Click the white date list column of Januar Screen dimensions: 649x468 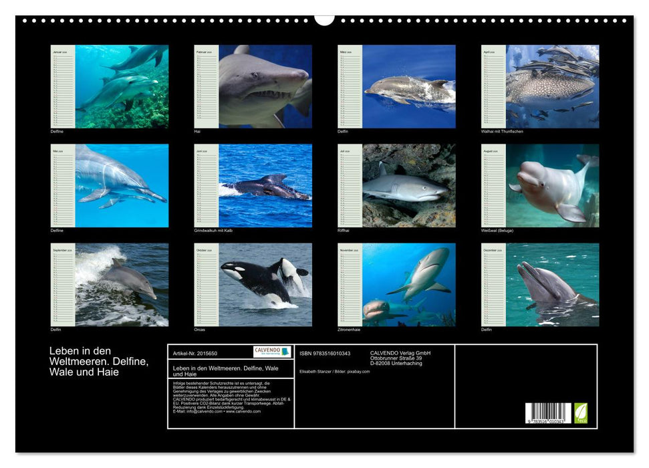pos(61,87)
